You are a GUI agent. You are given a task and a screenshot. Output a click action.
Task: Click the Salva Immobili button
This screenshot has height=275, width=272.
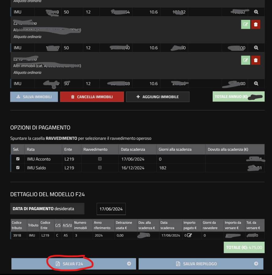tap(34, 97)
